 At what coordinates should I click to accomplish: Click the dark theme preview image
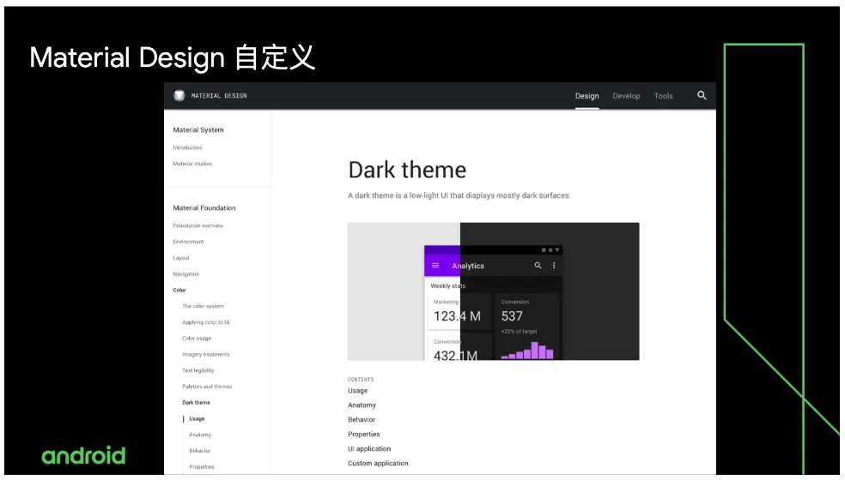(x=494, y=291)
